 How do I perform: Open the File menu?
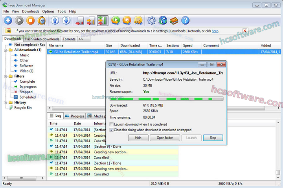click(6, 11)
